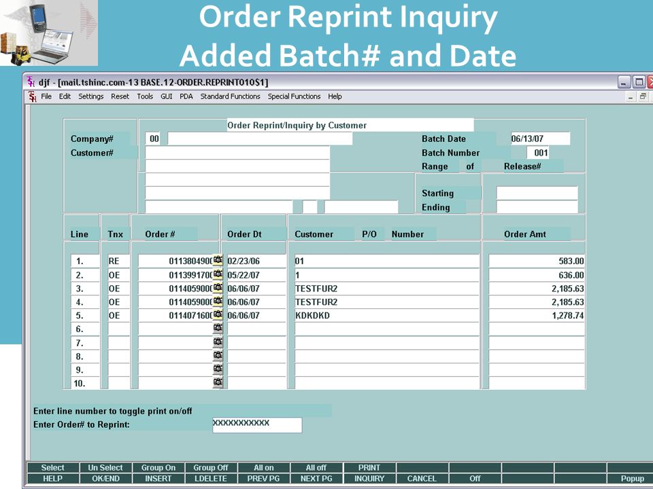Click the HELP button
This screenshot has width=653, height=489.
53,479
